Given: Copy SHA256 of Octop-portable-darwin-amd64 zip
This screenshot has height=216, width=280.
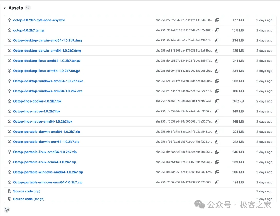Looking at the screenshot, I should pos(217,132).
